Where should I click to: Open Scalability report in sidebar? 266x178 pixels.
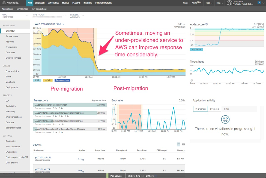click(10, 112)
